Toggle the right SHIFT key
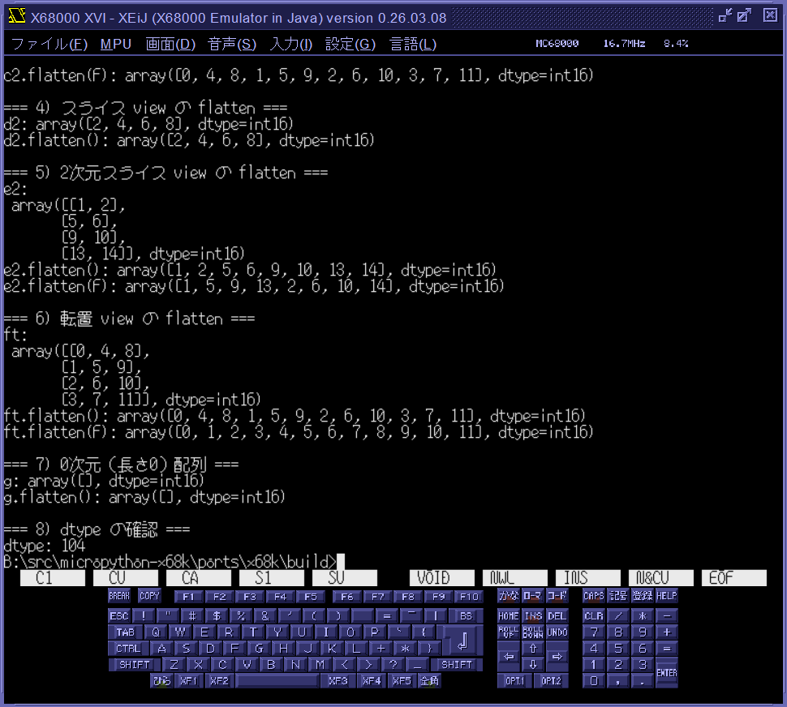 [x=457, y=664]
